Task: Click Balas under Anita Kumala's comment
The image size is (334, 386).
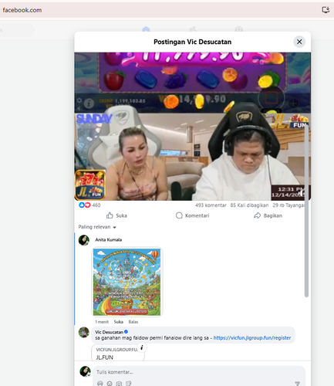Action: click(133, 322)
